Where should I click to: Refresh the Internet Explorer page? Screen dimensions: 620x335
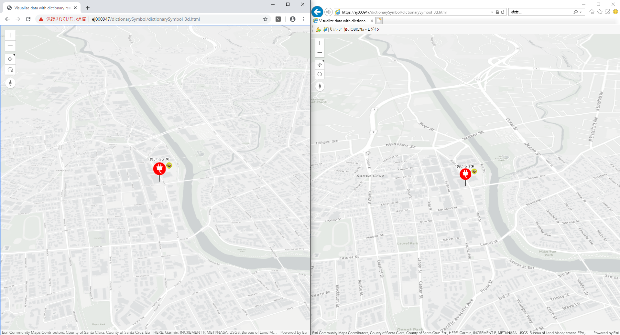pyautogui.click(x=503, y=12)
